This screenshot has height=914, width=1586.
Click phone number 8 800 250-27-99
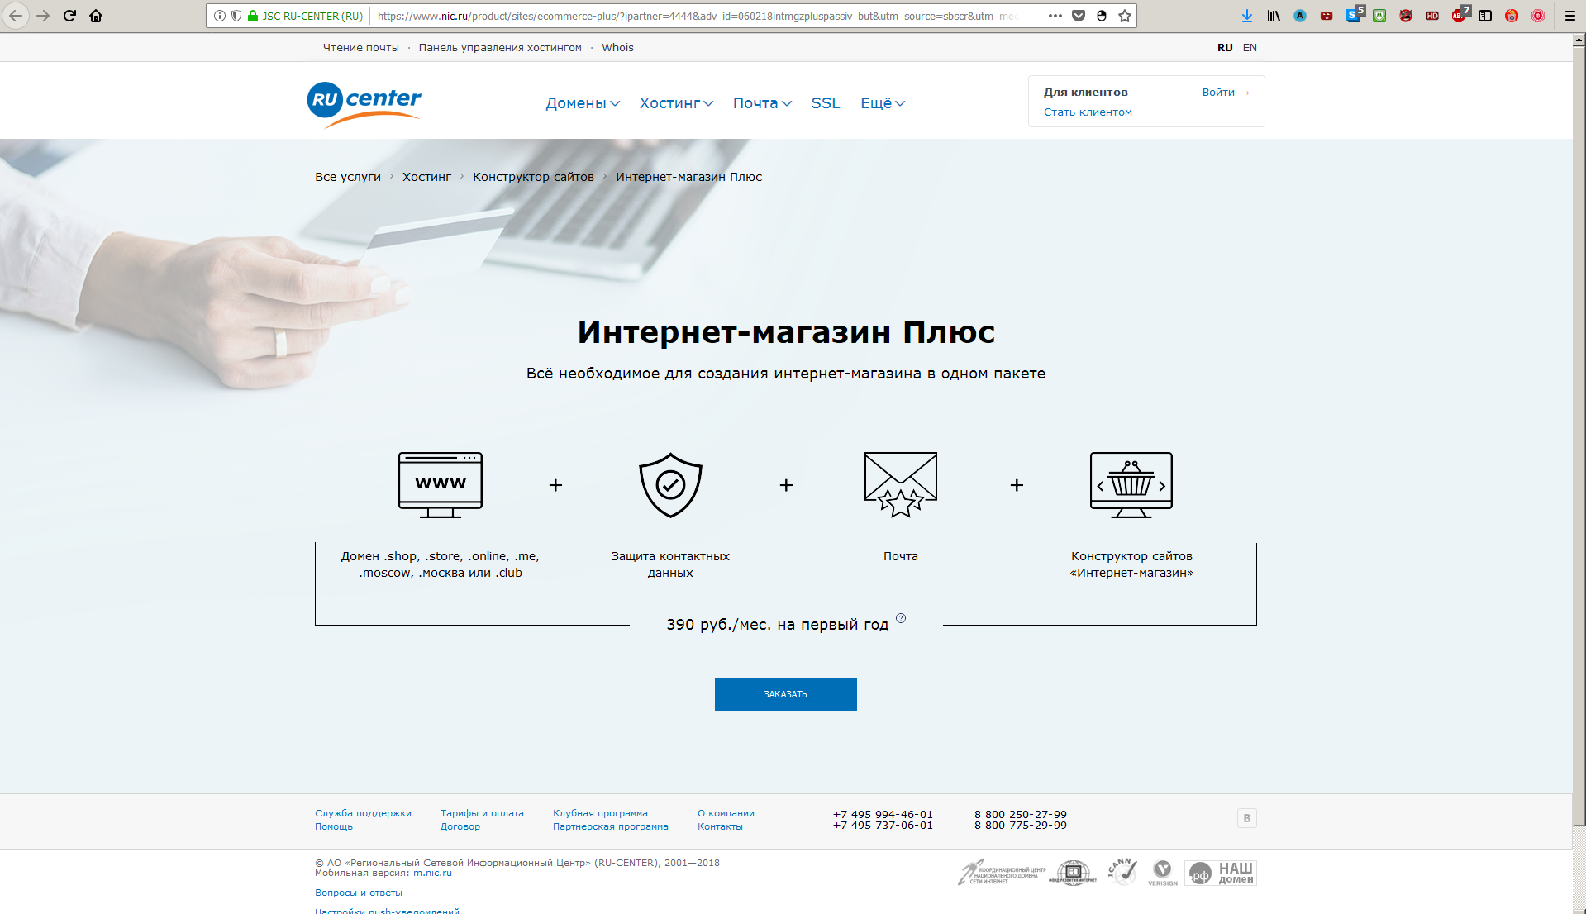pos(1021,814)
